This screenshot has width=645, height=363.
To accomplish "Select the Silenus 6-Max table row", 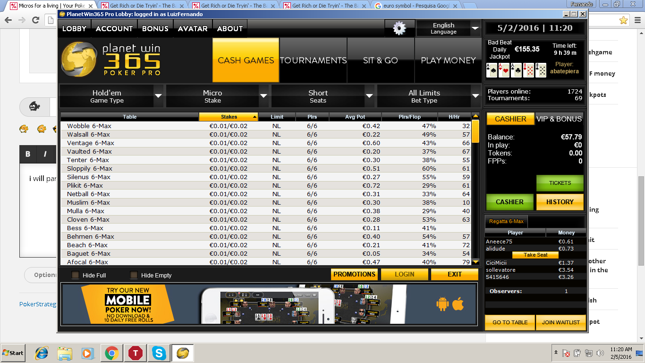I will (266, 177).
